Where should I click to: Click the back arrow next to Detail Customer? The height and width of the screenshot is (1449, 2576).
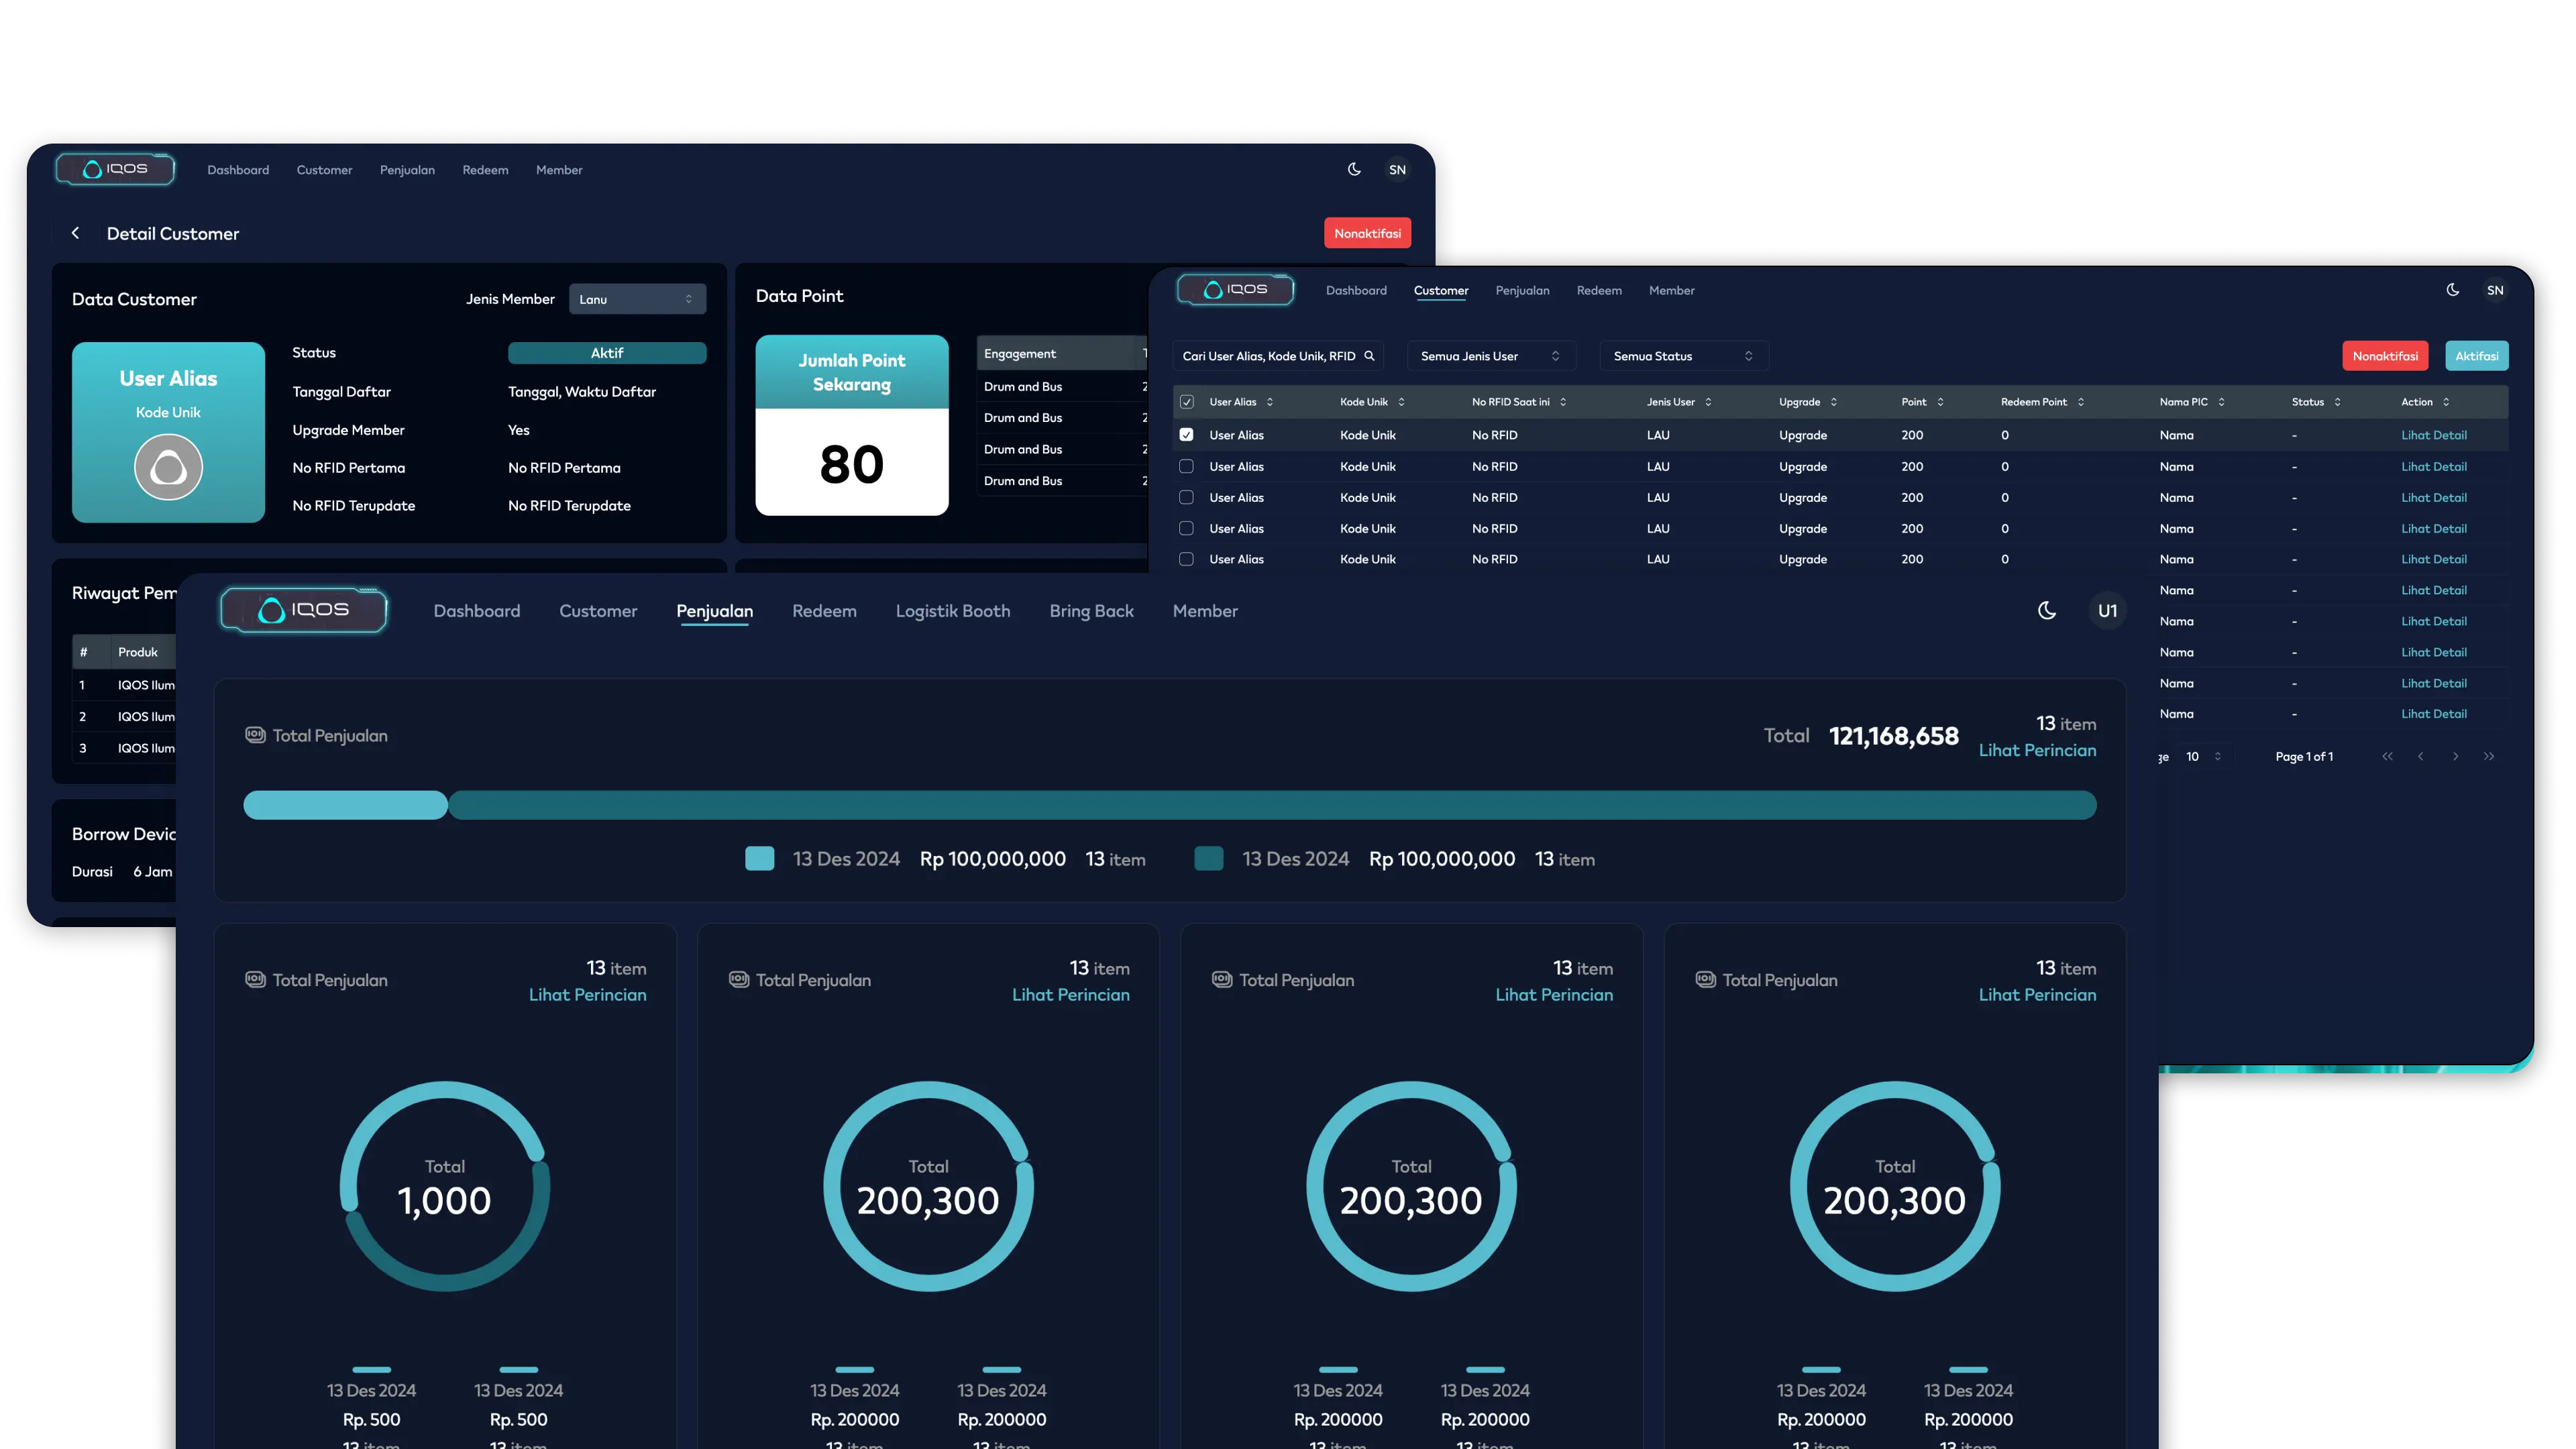(x=75, y=233)
